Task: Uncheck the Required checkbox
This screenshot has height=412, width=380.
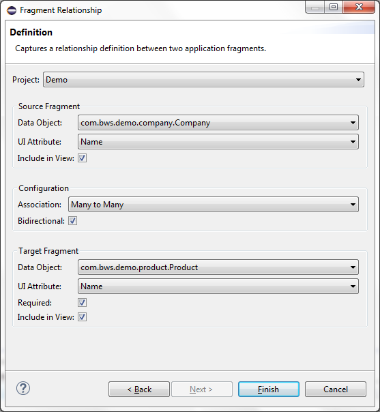Action: (82, 303)
